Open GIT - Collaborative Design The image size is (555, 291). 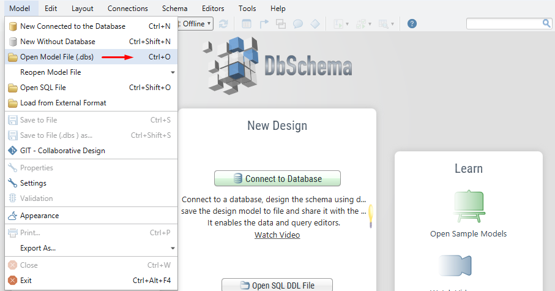coord(91,150)
